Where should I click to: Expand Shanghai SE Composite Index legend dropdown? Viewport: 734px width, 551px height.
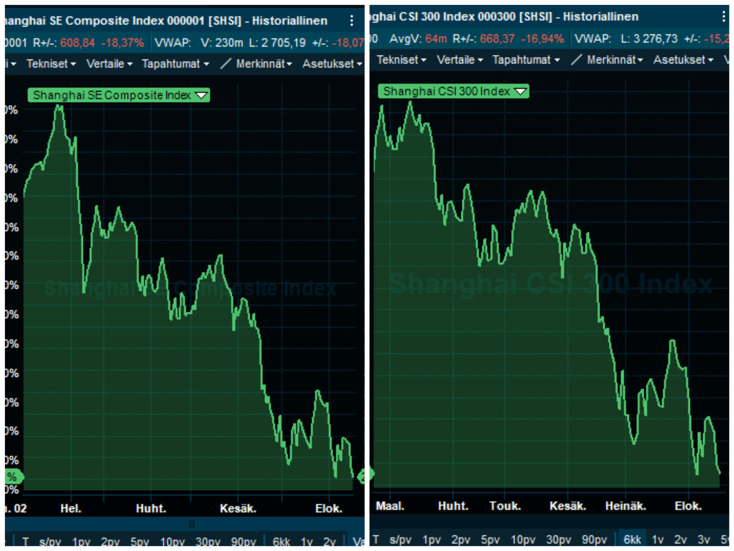tap(201, 95)
